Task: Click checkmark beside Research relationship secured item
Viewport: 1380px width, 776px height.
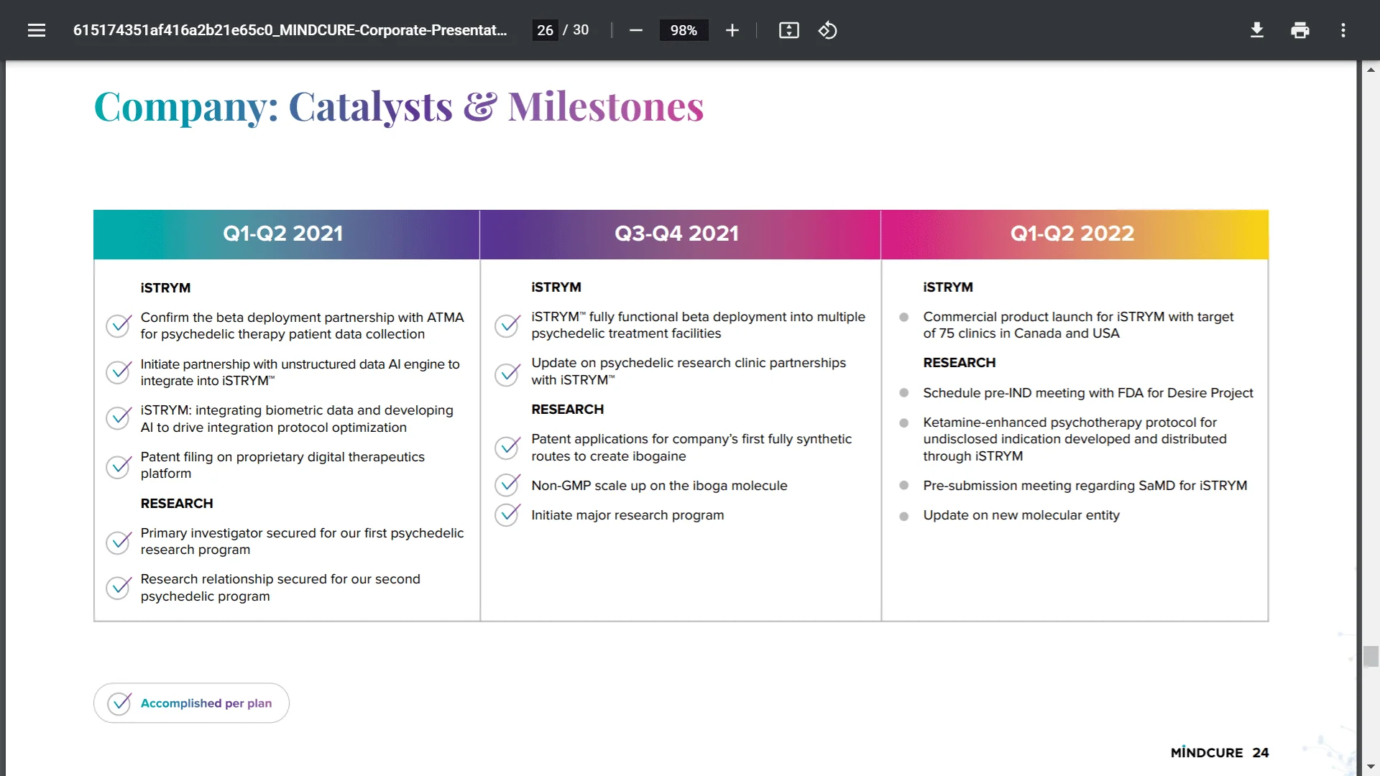Action: pos(119,588)
